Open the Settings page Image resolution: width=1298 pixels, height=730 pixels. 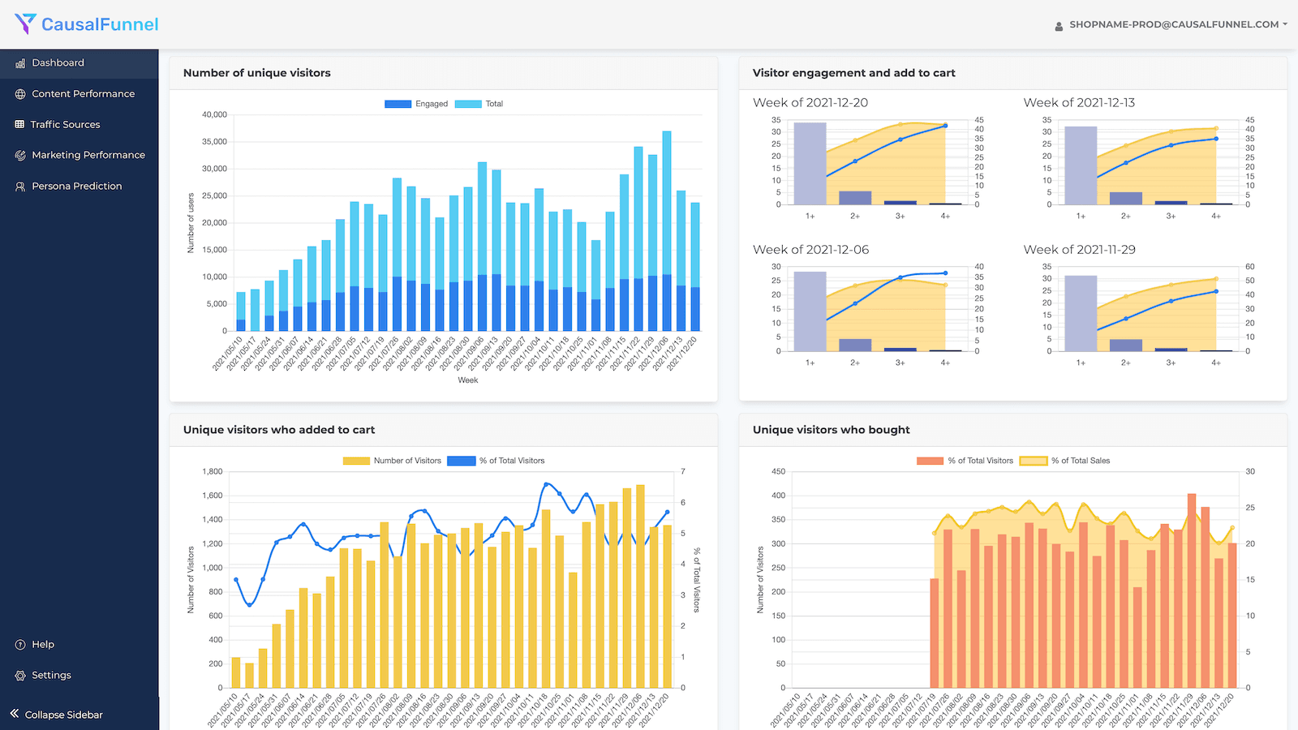51,675
